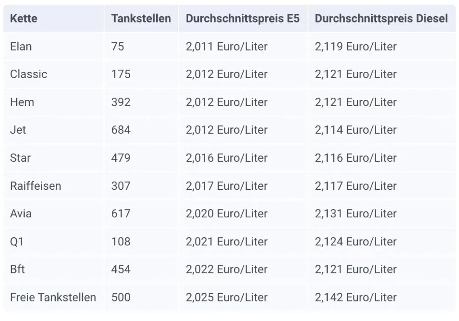This screenshot has width=459, height=321.
Task: Select Elan's E5 price 2,011 Euro/Liter
Action: point(227,46)
